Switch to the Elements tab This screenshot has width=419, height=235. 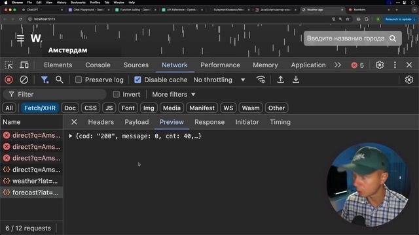(58, 65)
